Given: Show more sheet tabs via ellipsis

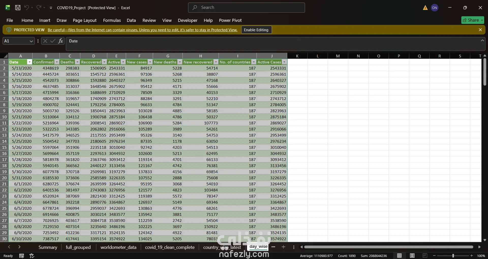Looking at the screenshot, I should [x=273, y=247].
